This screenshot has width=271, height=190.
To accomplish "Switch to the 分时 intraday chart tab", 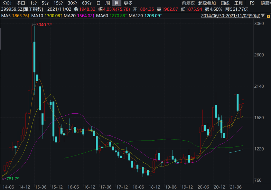I will pos(7,3).
